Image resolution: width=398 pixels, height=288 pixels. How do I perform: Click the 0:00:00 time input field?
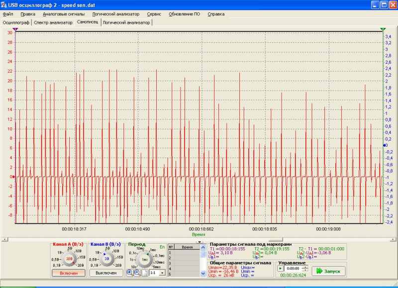[x=293, y=269]
